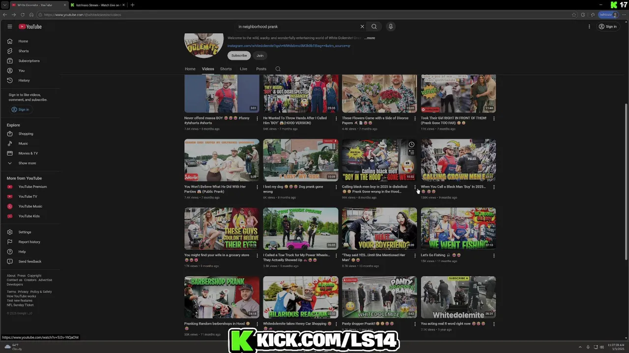
Task: Add 'Calling black men boy' video to Watch later
Action: click(x=411, y=145)
